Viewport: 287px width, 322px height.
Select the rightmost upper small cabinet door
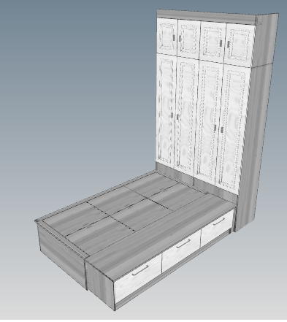click(240, 45)
